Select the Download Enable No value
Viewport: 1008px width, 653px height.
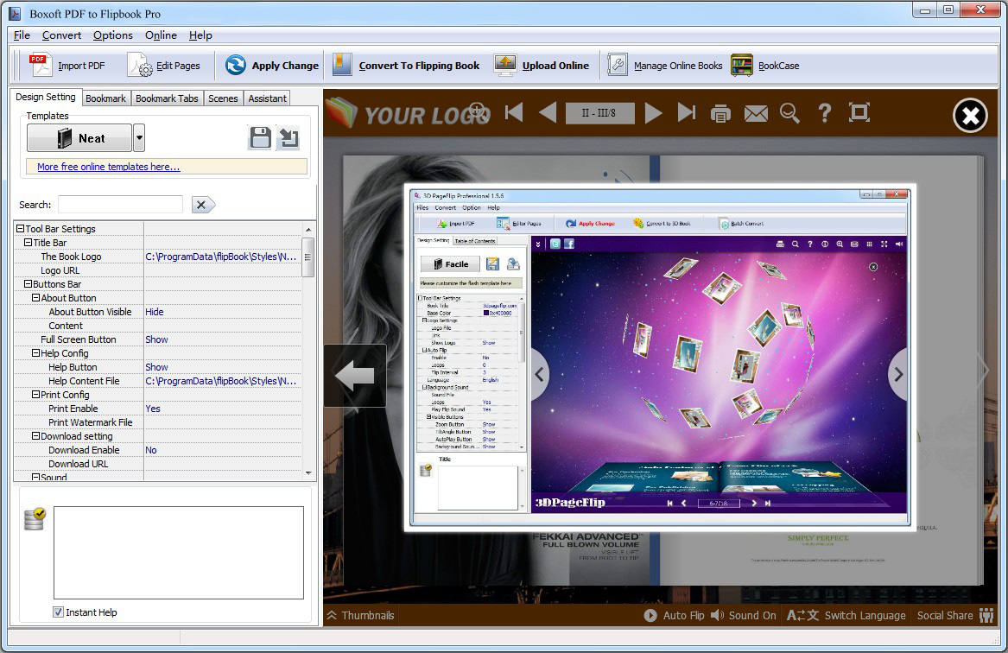223,450
